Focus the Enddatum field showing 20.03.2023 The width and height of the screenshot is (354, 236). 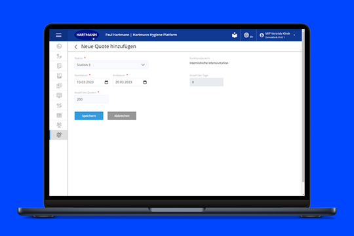pyautogui.click(x=130, y=82)
